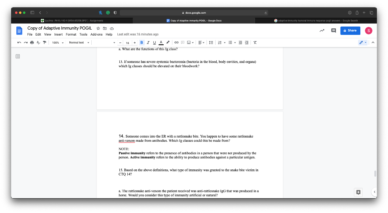Show Safari downloads

[350, 13]
